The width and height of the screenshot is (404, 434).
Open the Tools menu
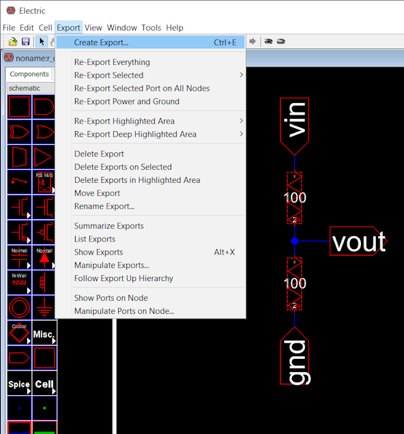pyautogui.click(x=151, y=28)
